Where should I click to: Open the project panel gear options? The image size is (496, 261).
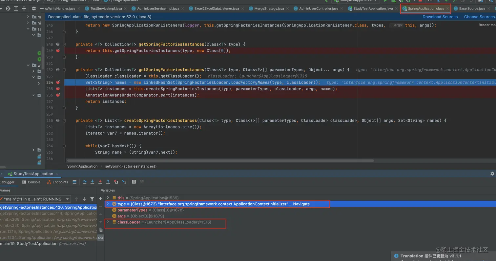click(34, 9)
